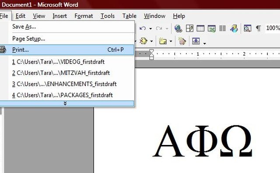This screenshot has height=173, width=280.
Task: Open the Redo history dropdown arrow
Action: pos(167,28)
